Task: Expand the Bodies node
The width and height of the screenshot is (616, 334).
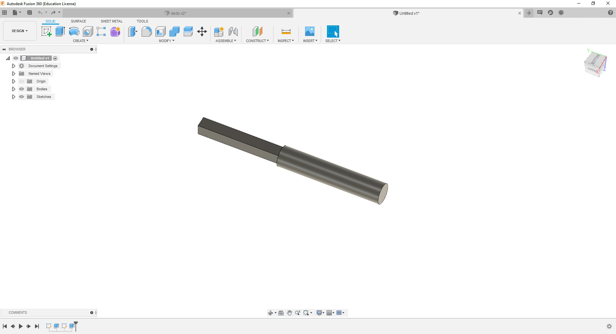Action: 13,89
